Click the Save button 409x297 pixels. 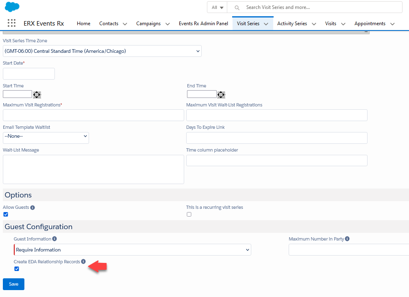tap(13, 284)
